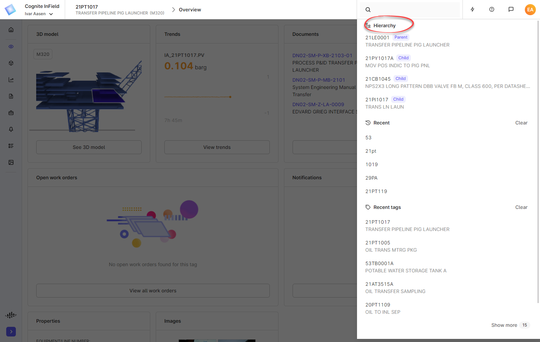
Task: Click the IA_21PT1017.PV trend name
Action: click(x=184, y=55)
